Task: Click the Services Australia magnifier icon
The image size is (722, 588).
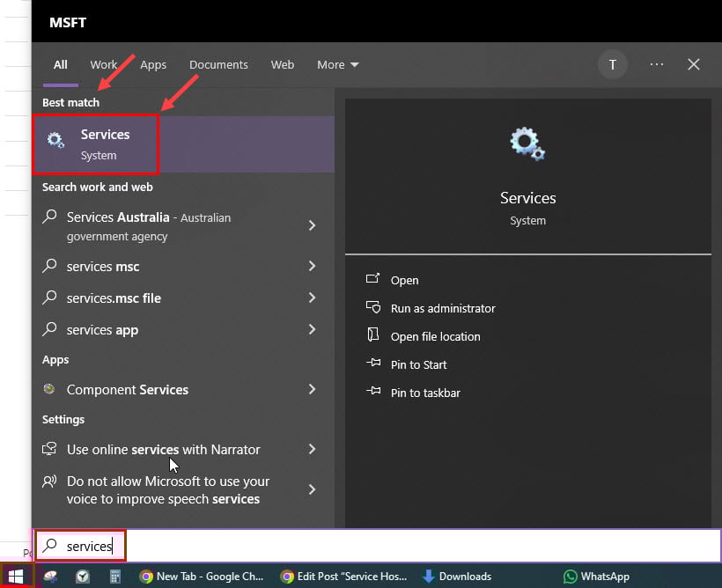Action: click(49, 216)
